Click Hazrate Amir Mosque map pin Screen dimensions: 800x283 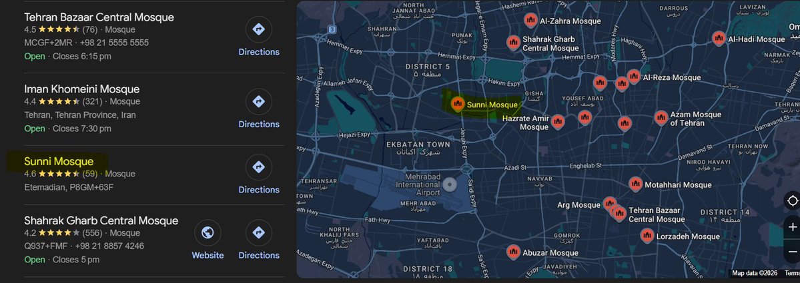pos(558,121)
